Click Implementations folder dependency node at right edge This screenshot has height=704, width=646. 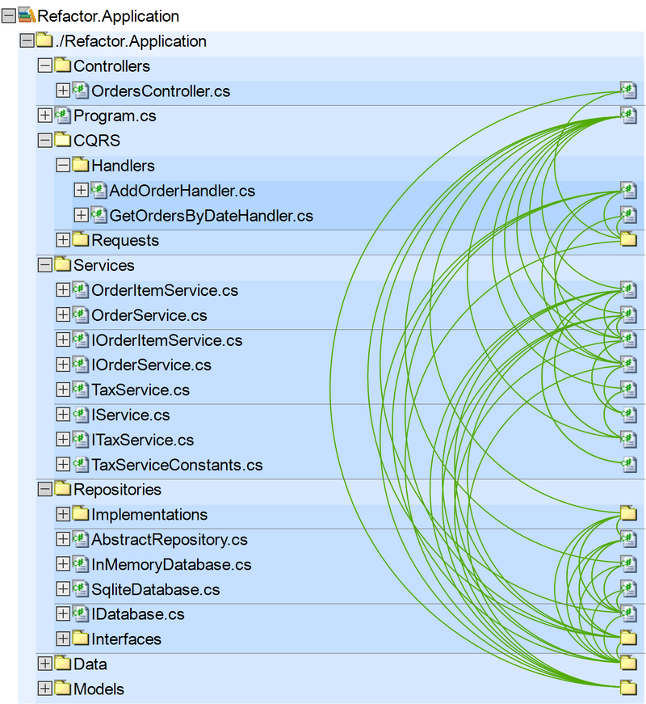[628, 513]
